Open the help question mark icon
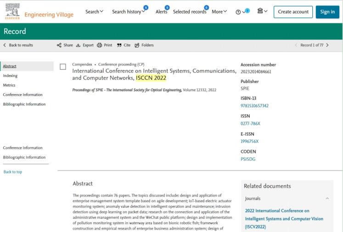Screen dimensions: 343x232 tap(238, 12)
